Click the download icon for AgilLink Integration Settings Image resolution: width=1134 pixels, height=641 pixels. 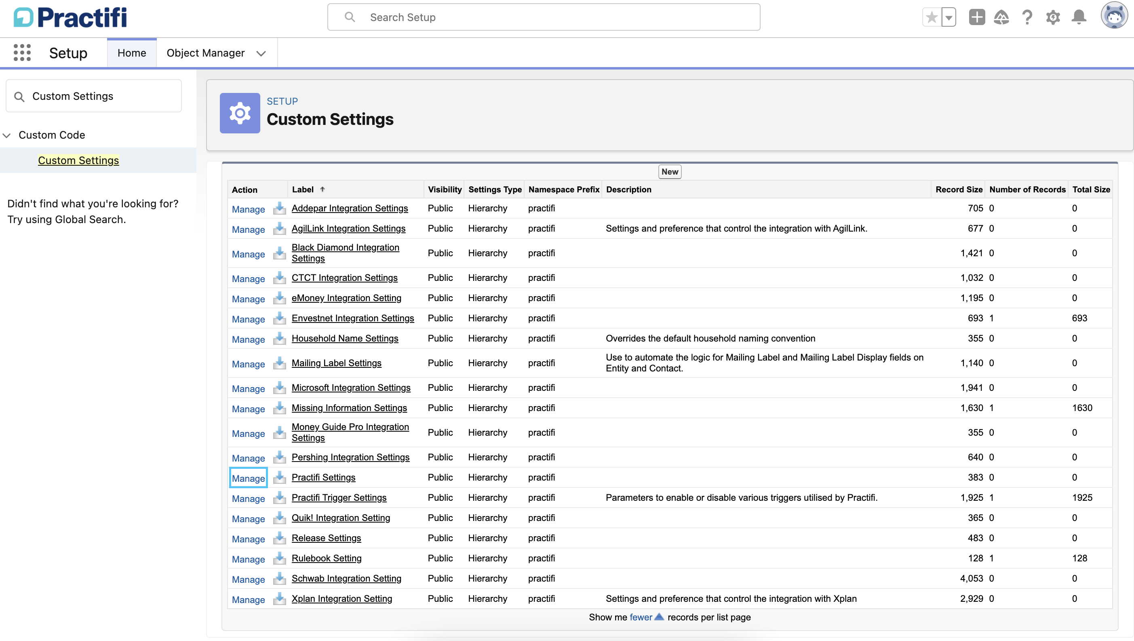[x=279, y=228]
